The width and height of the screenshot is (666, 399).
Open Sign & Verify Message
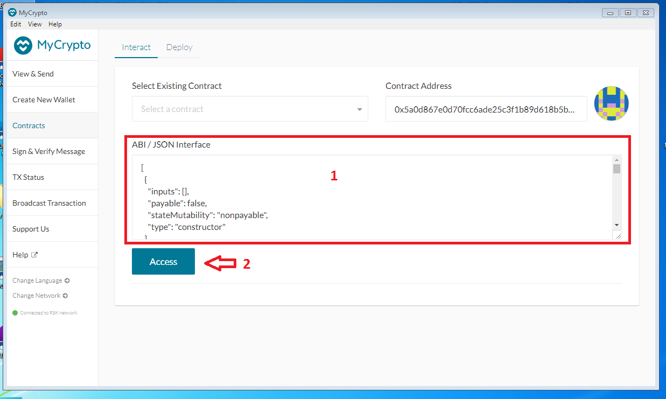pos(52,151)
